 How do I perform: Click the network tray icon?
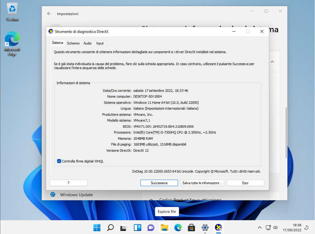point(268,228)
